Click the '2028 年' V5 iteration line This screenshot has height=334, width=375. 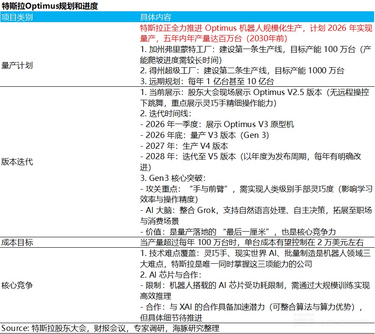251,157
